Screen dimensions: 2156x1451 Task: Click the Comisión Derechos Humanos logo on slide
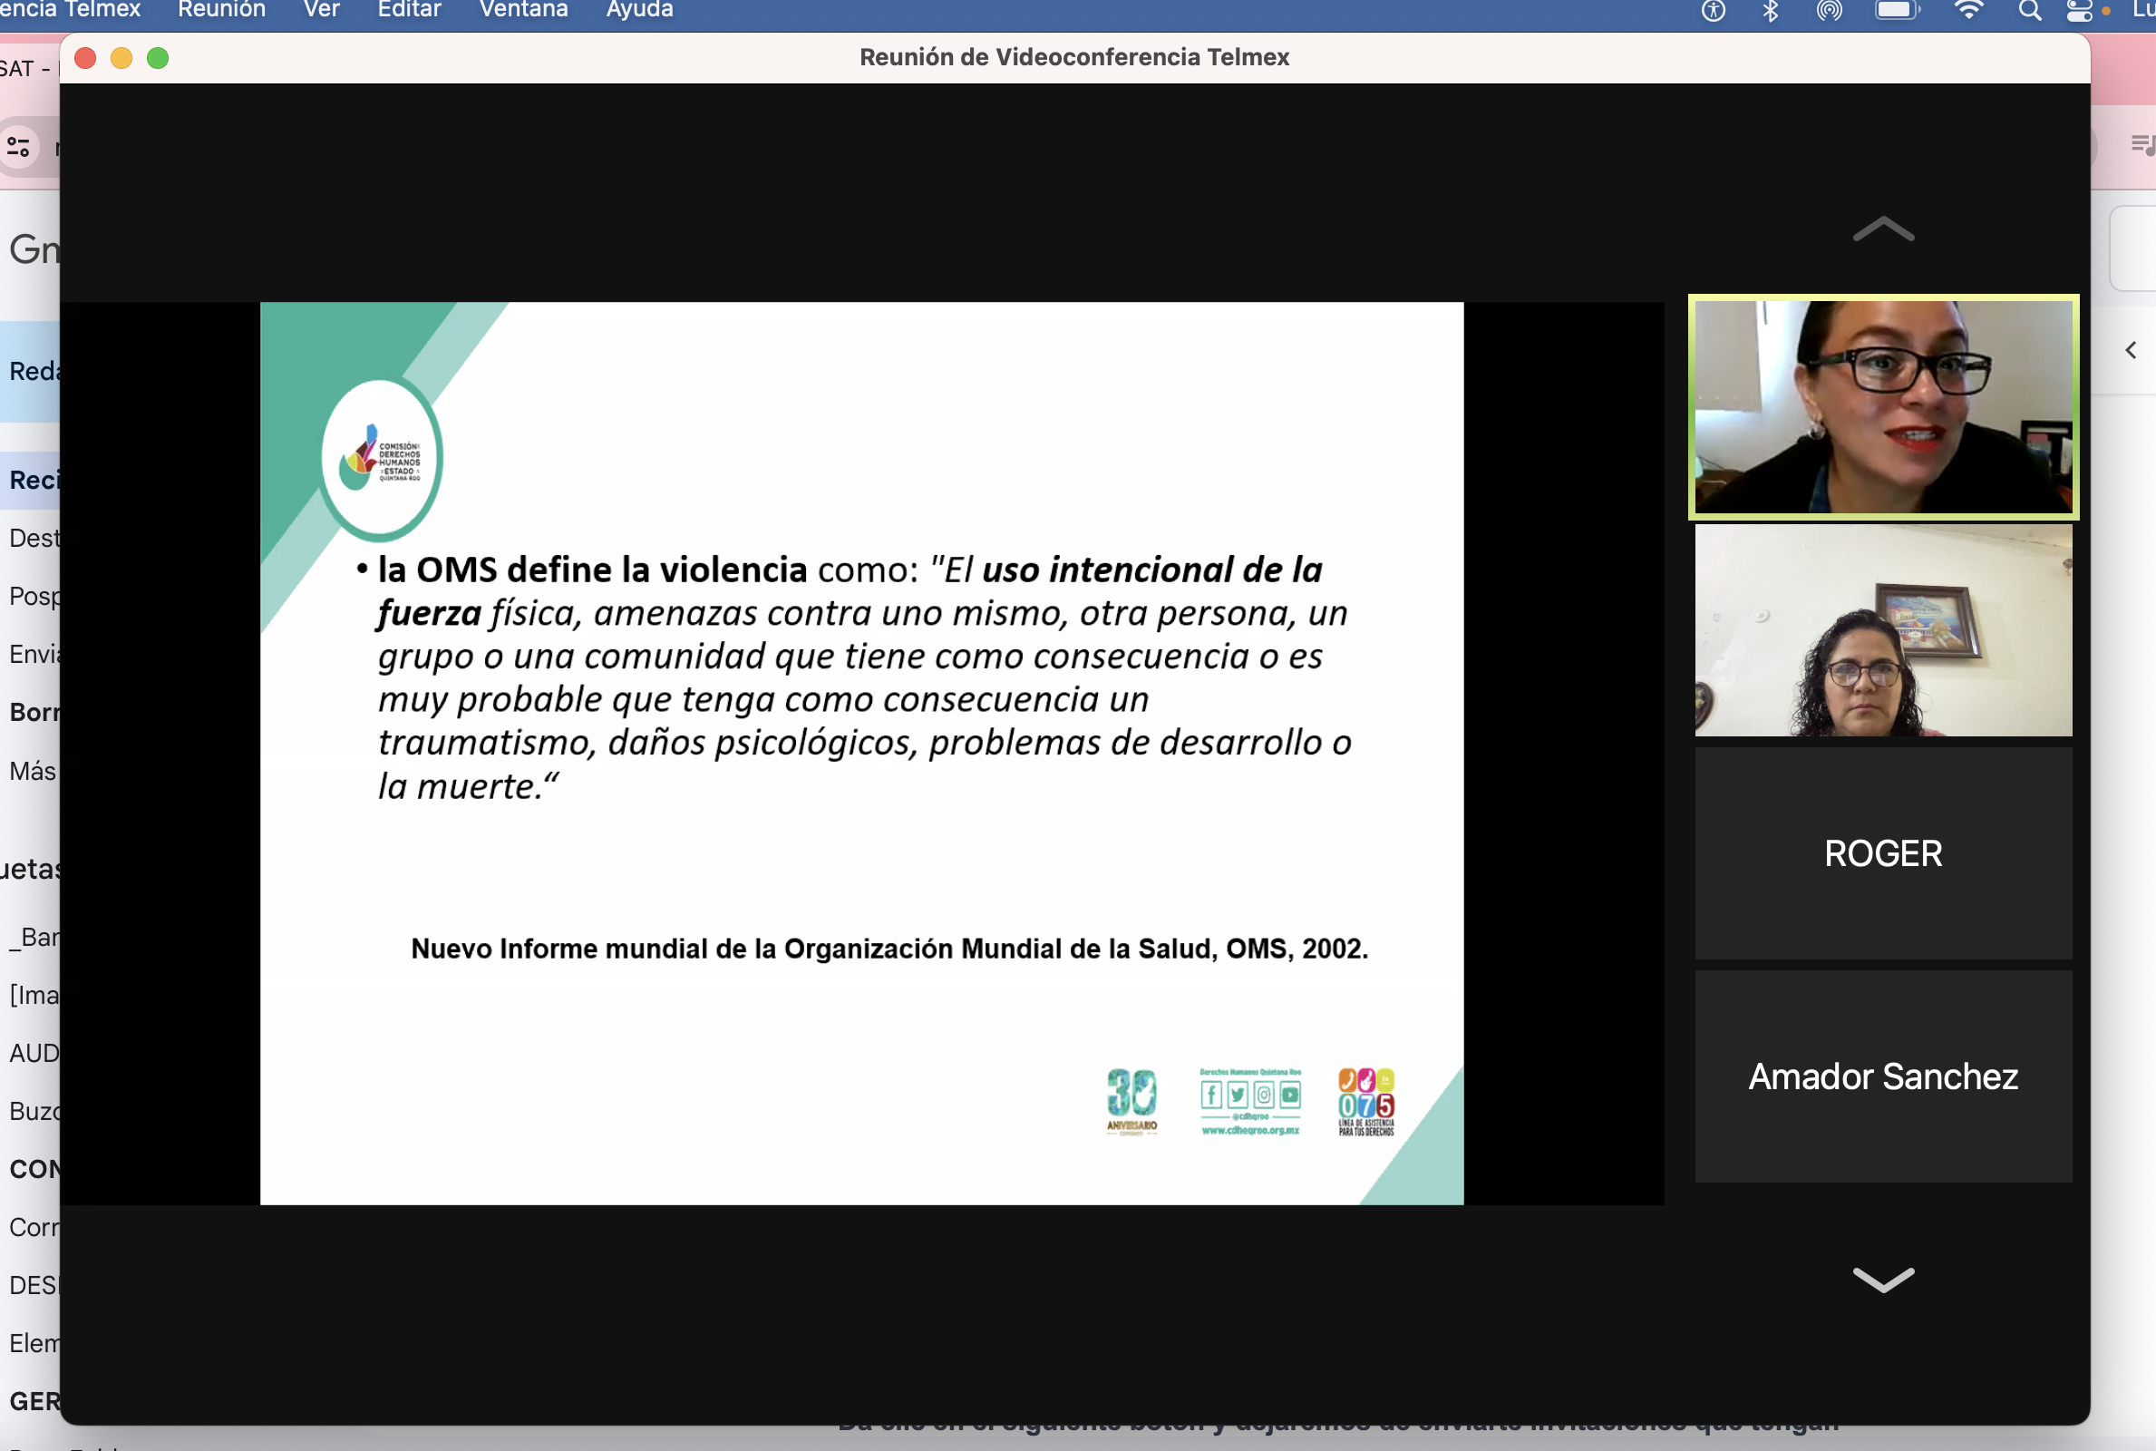pyautogui.click(x=381, y=458)
